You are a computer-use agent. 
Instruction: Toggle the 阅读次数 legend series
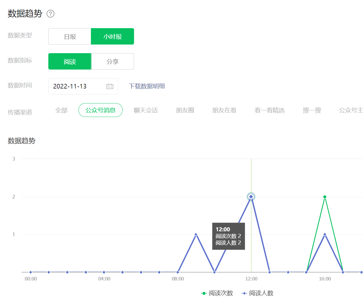(217, 293)
